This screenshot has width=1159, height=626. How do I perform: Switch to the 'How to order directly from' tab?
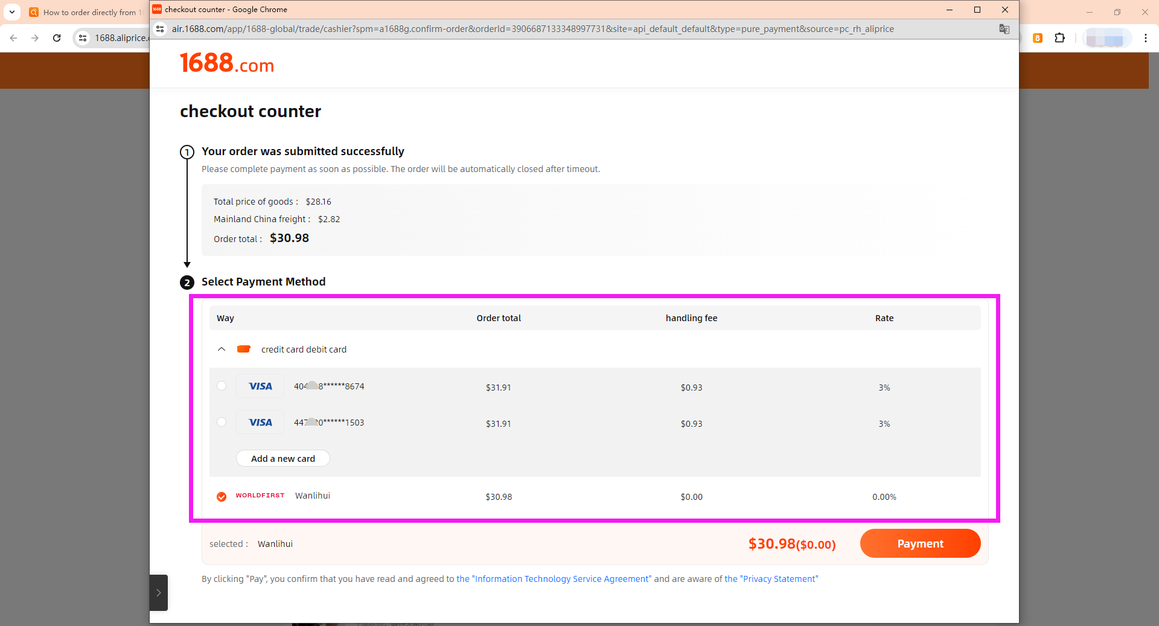(x=85, y=12)
